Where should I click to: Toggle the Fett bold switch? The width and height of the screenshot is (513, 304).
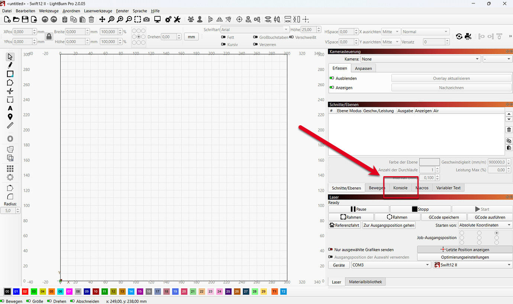pyautogui.click(x=223, y=37)
